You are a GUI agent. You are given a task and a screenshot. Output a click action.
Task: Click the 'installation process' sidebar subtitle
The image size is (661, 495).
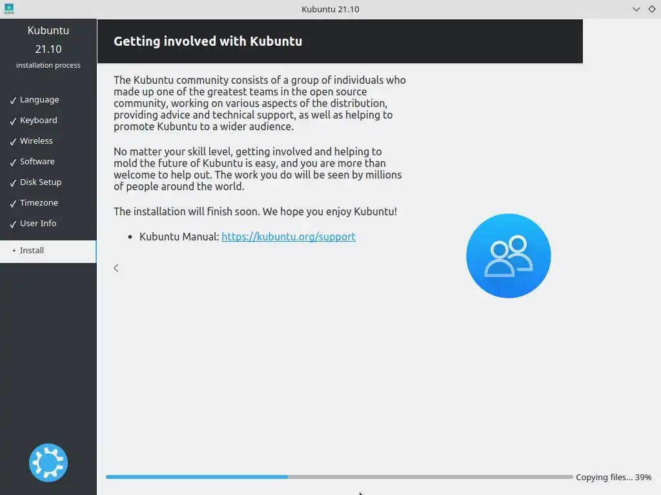[x=48, y=65]
